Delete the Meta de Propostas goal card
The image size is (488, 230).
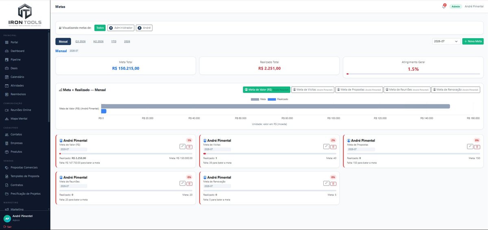(x=477, y=147)
